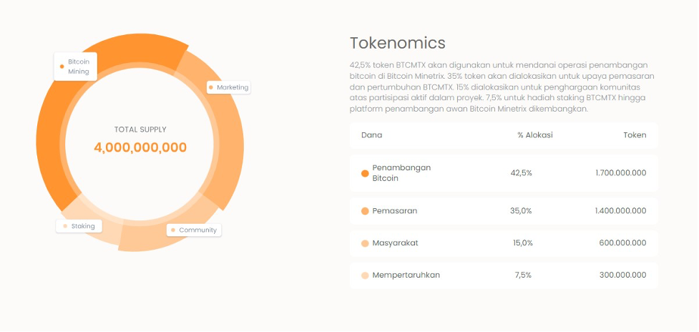Click the 4,000,000,000 total supply number
The width and height of the screenshot is (699, 332).
coord(140,148)
